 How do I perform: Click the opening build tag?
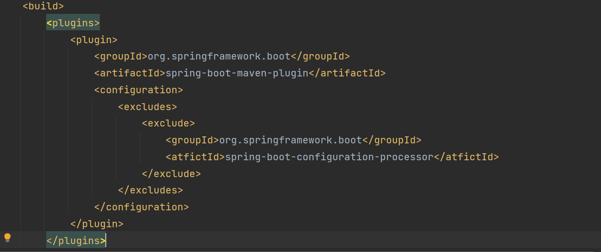point(43,7)
